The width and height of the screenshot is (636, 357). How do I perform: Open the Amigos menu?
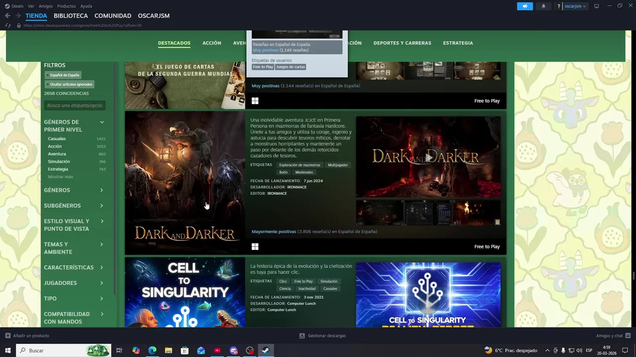46,6
